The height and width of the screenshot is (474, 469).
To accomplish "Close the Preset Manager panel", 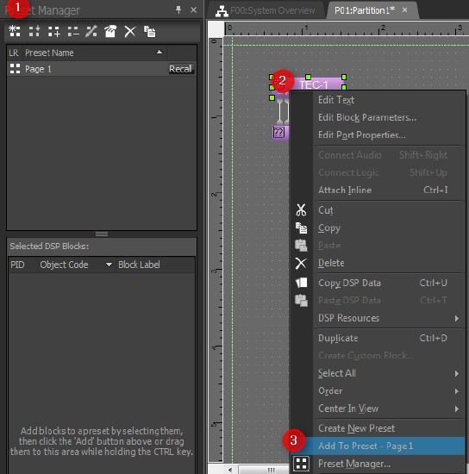I will click(193, 10).
